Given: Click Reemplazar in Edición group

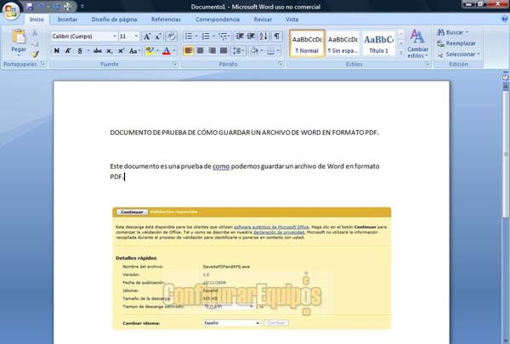Looking at the screenshot, I should pos(456,43).
